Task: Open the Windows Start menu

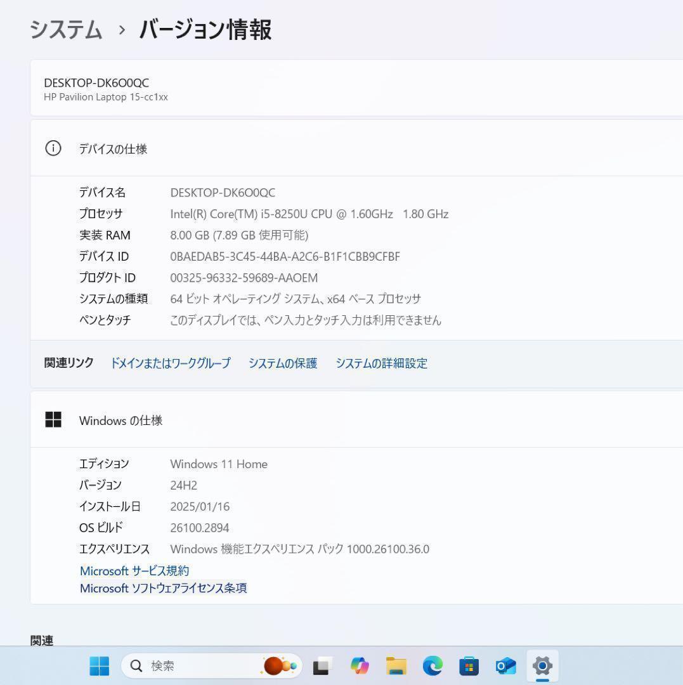Action: tap(99, 666)
